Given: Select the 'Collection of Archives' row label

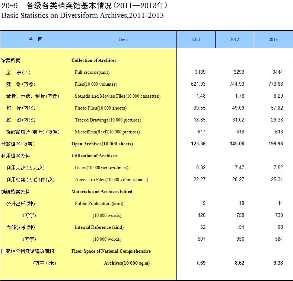Looking at the screenshot, I should [x=94, y=60].
